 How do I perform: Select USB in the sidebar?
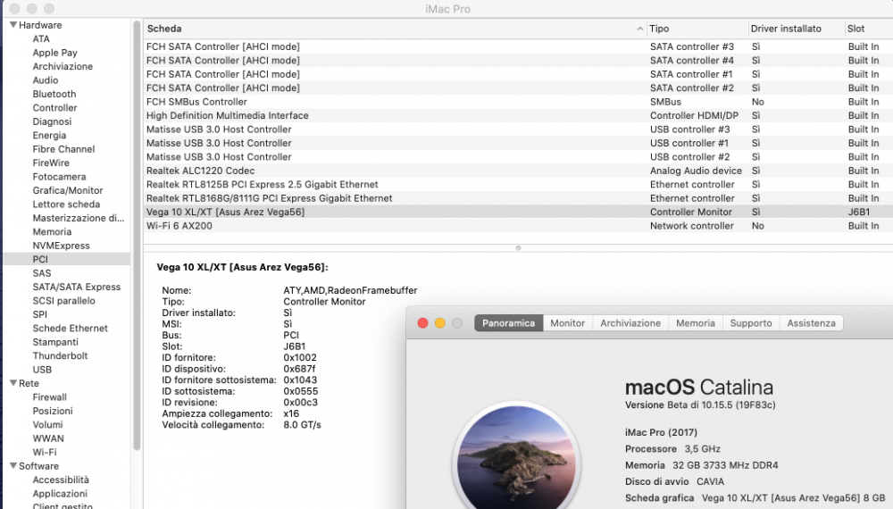pos(42,370)
